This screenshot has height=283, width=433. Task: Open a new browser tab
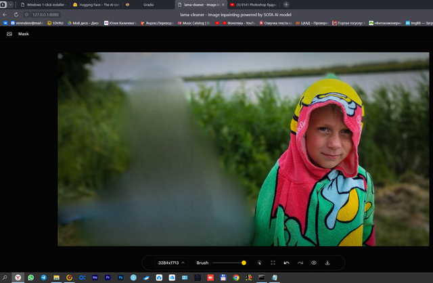[x=286, y=4]
